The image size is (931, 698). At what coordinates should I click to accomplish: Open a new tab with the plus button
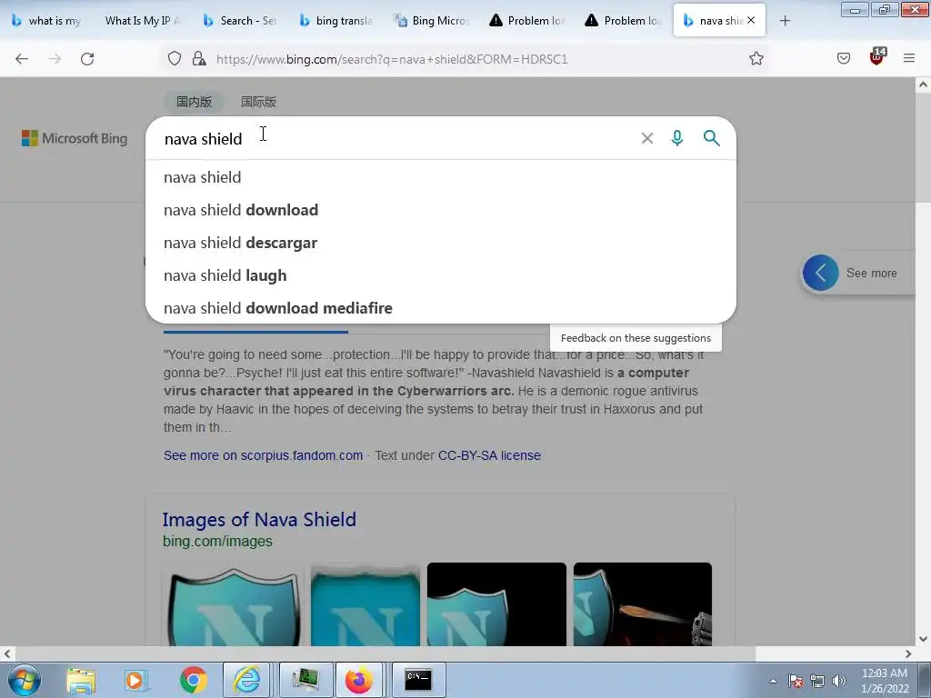[785, 21]
